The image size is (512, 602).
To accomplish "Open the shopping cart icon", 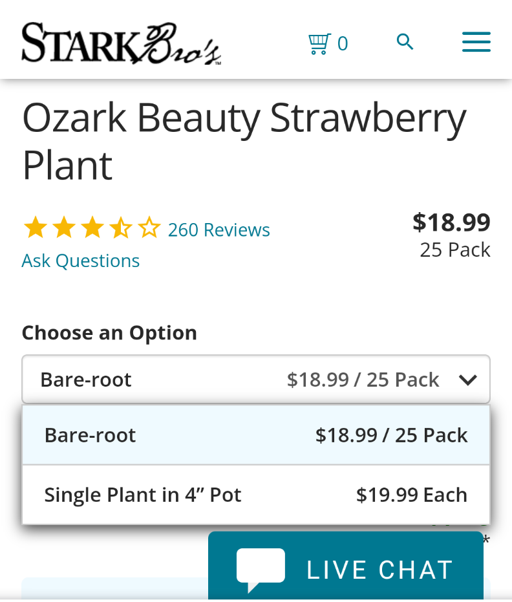I will coord(319,44).
